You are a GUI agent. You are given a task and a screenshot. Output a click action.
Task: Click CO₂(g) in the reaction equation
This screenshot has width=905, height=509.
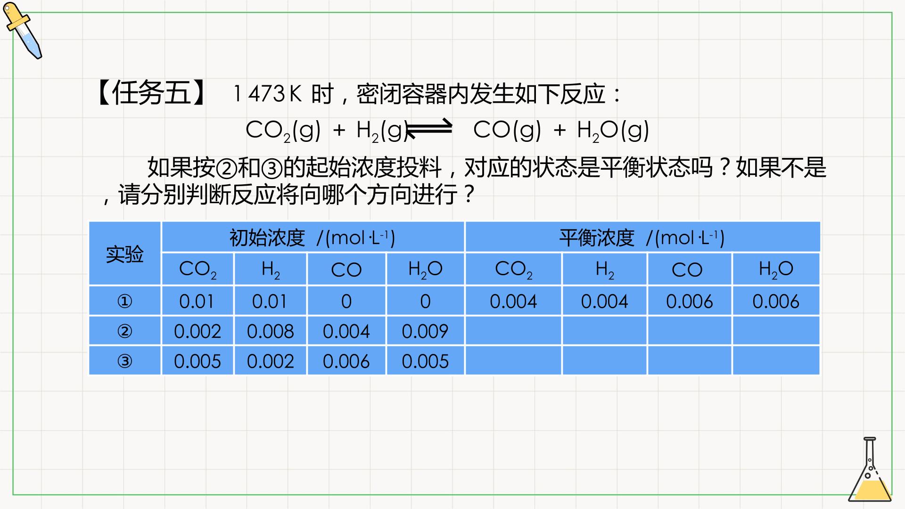click(283, 131)
